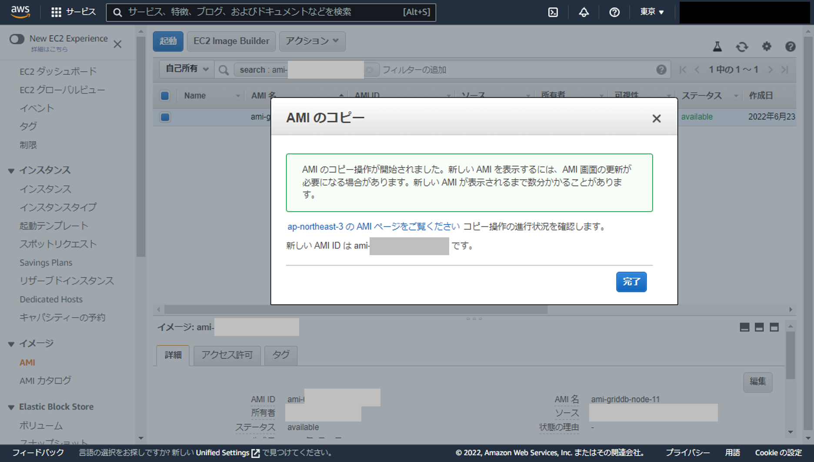Screen dimensions: 814x462
Task: Go to last page of results
Action: coord(785,70)
